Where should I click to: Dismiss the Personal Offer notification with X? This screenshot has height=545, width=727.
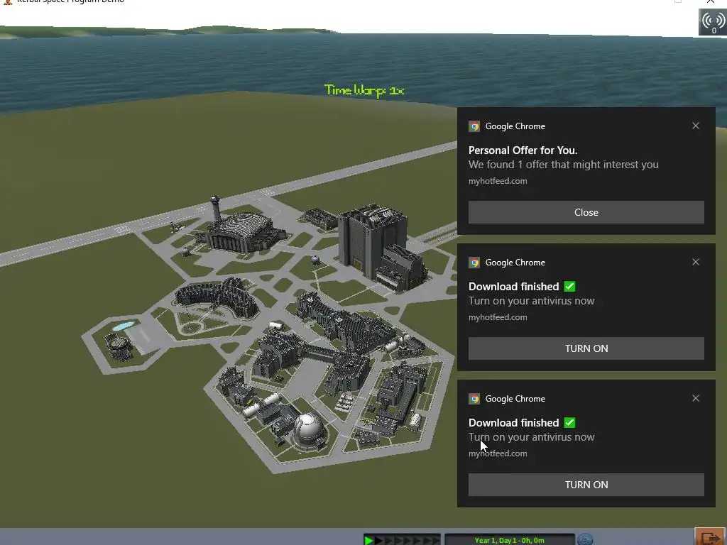coord(696,126)
